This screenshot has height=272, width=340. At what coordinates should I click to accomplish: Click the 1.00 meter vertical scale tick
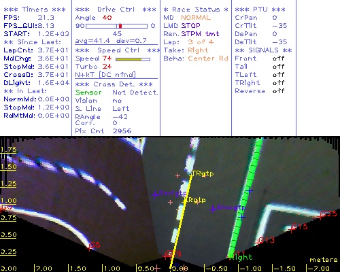8,201
